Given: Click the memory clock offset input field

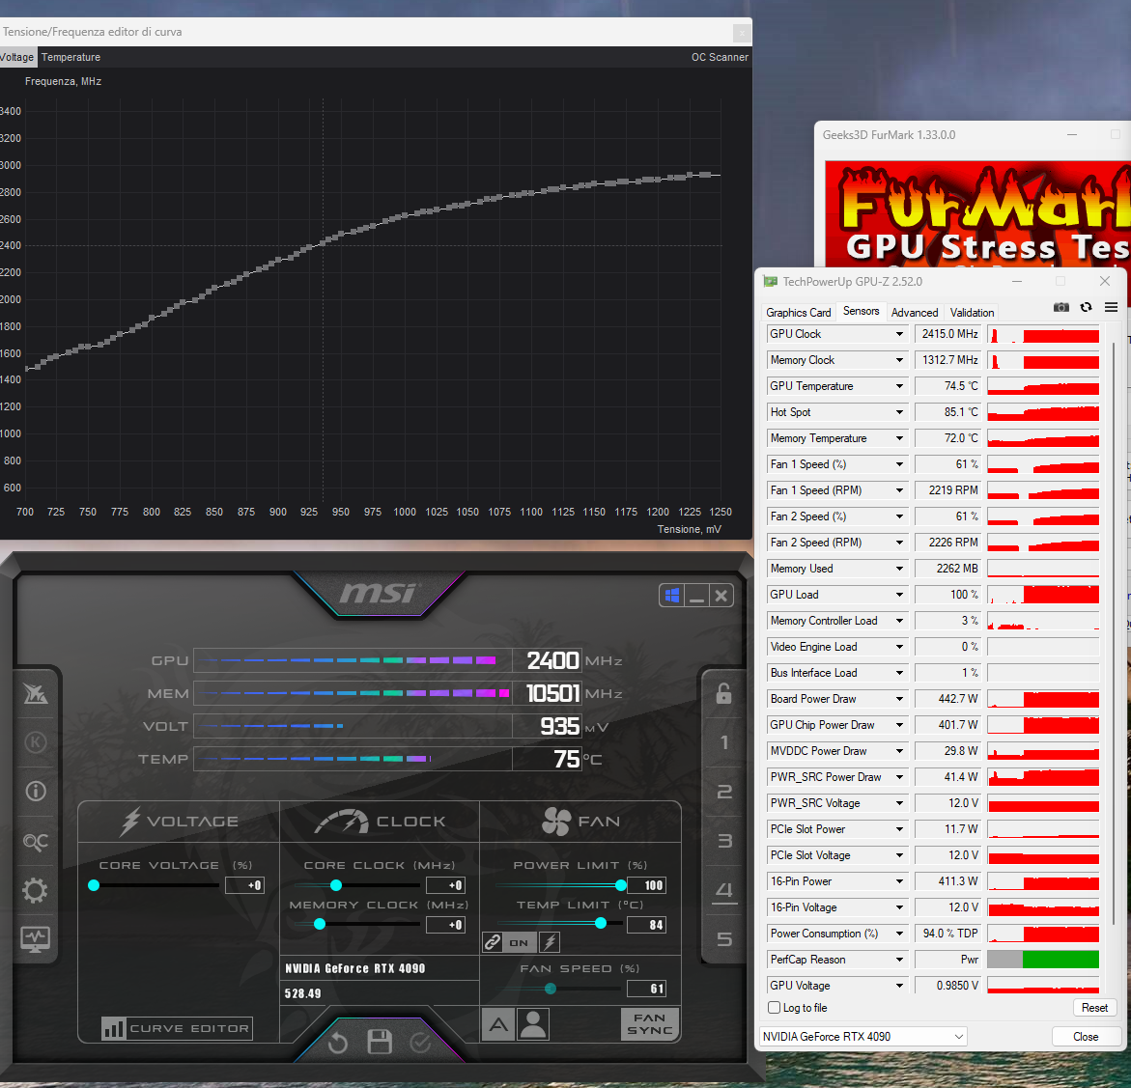Looking at the screenshot, I should (446, 925).
